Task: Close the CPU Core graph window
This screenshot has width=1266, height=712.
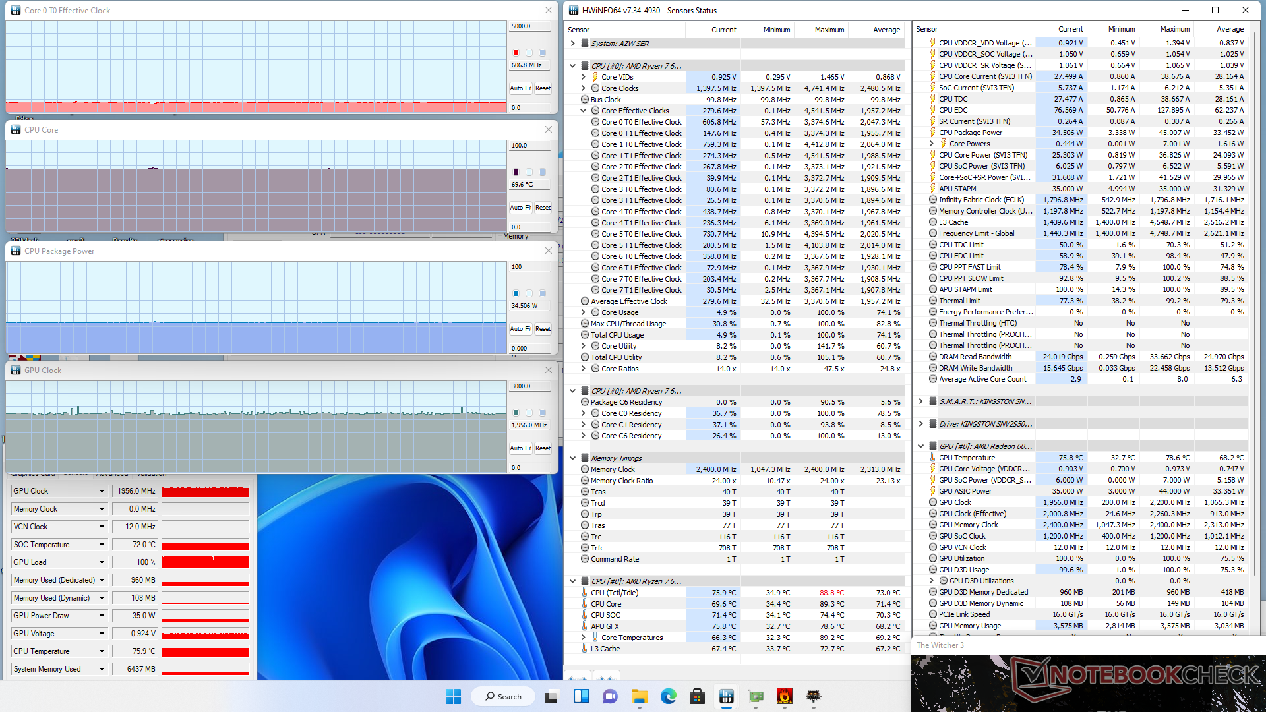Action: click(x=548, y=130)
